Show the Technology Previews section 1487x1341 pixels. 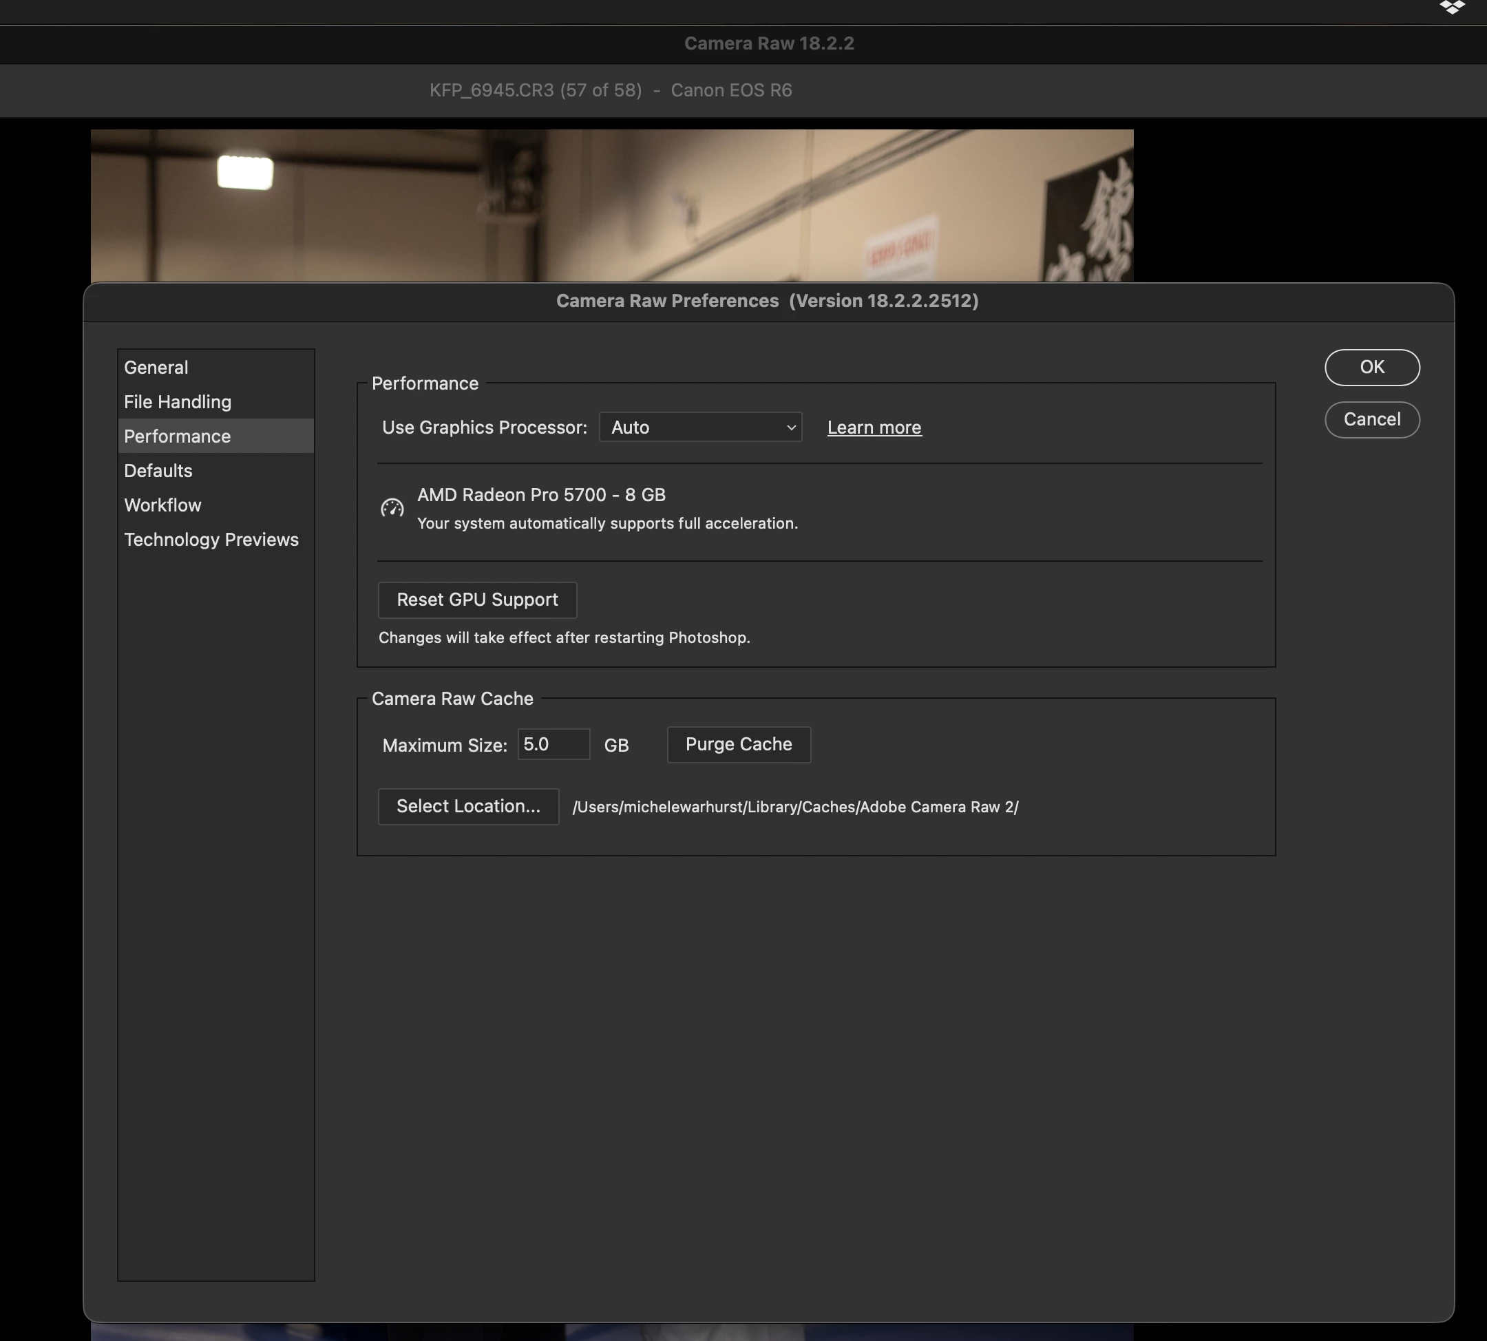coord(211,539)
